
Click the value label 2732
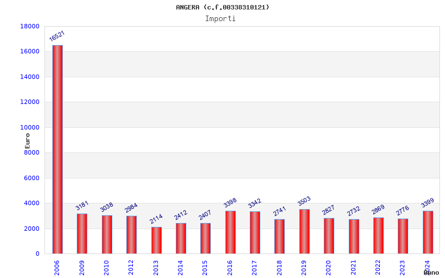(354, 211)
